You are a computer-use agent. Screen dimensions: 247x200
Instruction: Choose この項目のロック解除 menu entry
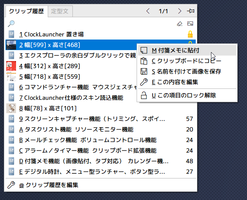click(187, 95)
